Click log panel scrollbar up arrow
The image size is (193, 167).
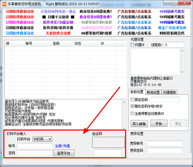tap(124, 102)
